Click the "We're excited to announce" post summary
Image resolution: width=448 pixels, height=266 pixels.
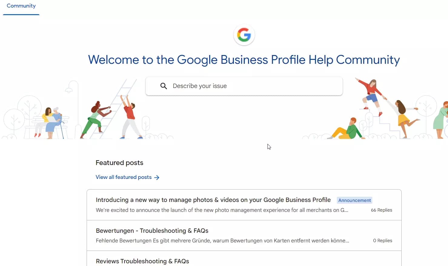222,210
